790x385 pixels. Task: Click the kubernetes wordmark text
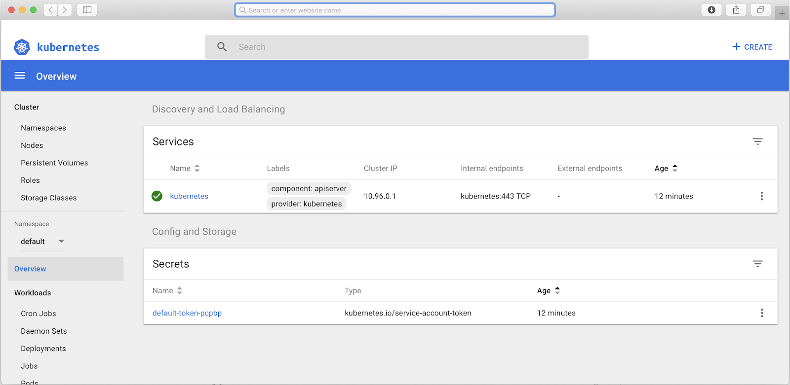click(68, 47)
